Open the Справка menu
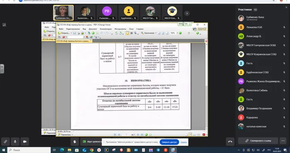The width and height of the screenshot is (290, 153). (140, 29)
